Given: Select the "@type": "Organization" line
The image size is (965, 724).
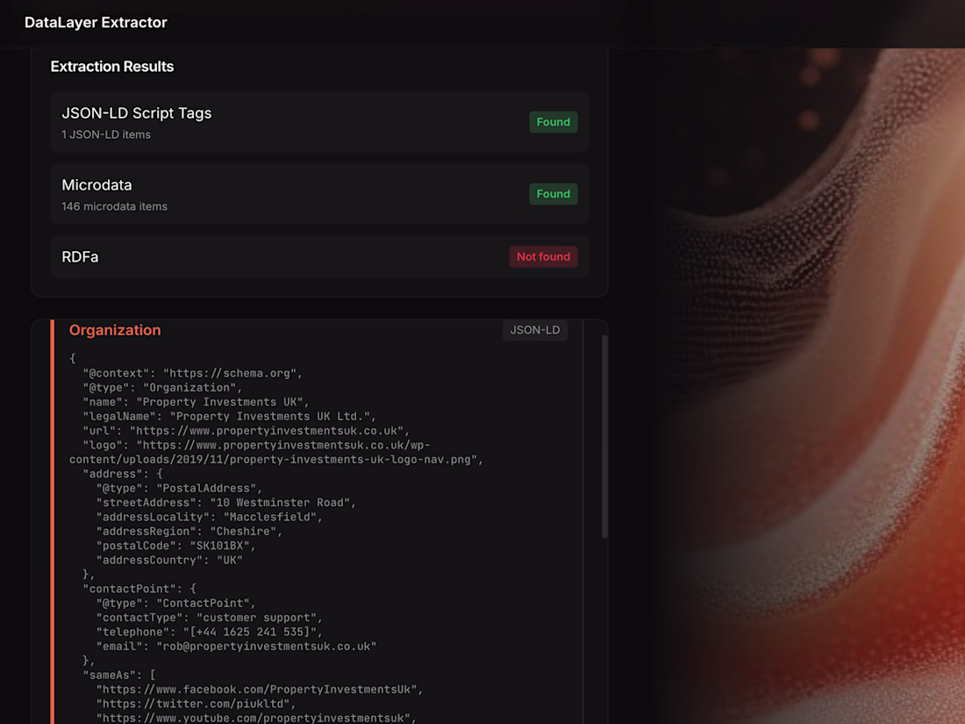Looking at the screenshot, I should coord(162,388).
